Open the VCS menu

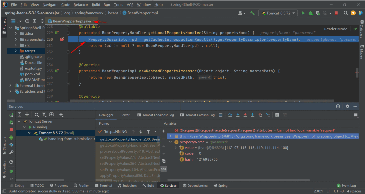click(x=130, y=5)
